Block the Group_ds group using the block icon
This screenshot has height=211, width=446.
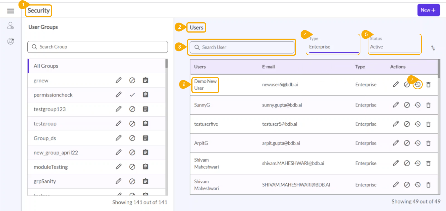[x=132, y=138]
